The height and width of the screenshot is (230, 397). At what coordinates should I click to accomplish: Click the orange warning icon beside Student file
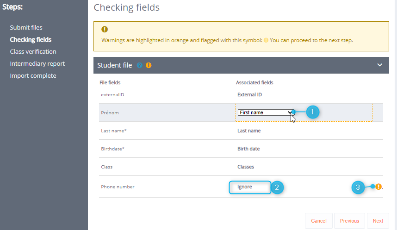coord(149,65)
